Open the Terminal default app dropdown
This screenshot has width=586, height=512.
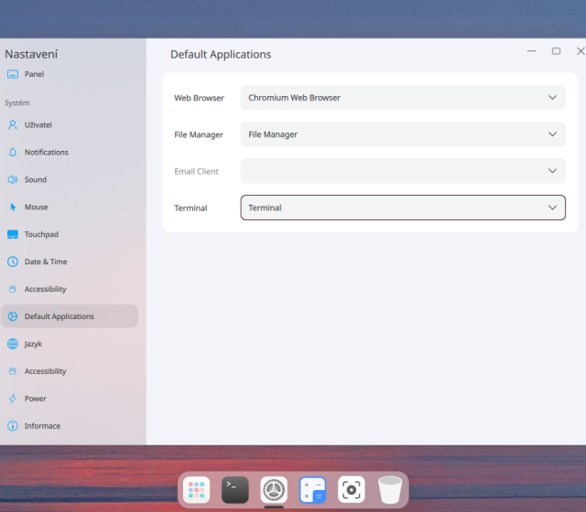click(x=403, y=208)
